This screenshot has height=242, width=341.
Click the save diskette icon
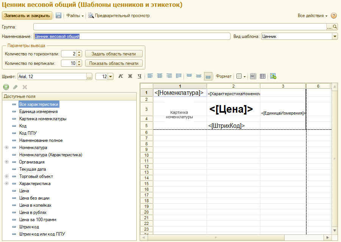click(58, 16)
